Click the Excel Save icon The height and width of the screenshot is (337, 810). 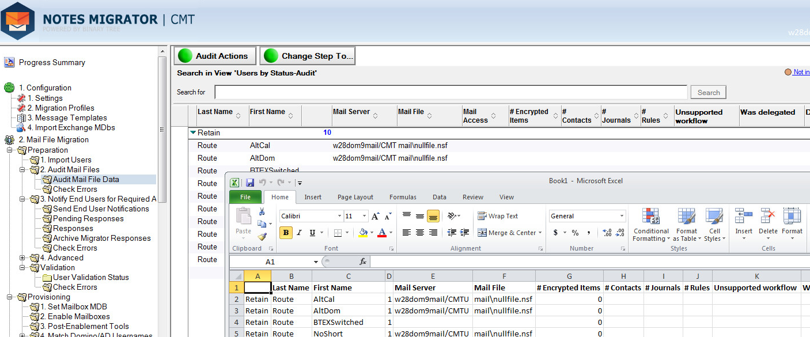coord(250,183)
